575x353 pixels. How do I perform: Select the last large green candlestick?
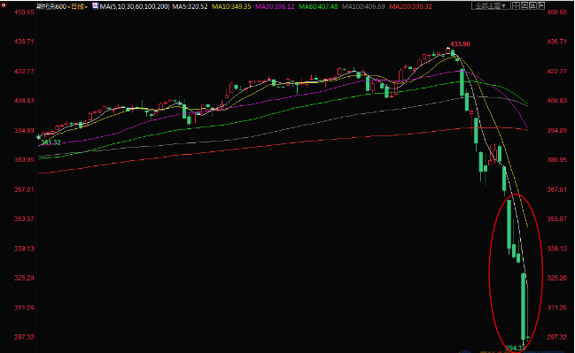click(524, 306)
